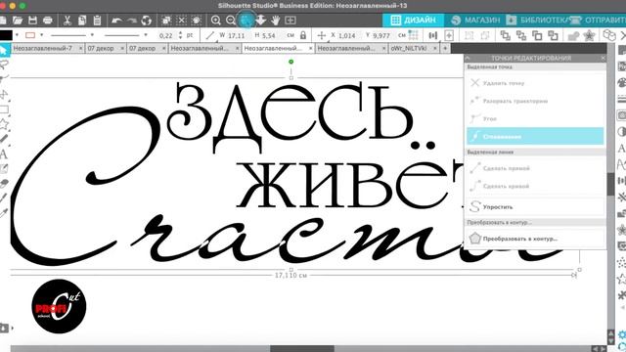The width and height of the screenshot is (626, 352).
Task: Click the line thickness stepper arrows
Action: coord(180,35)
